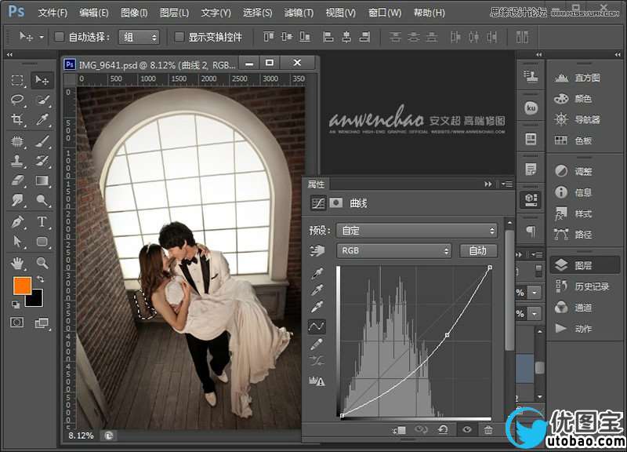Reset to default foreground and background colors
The width and height of the screenshot is (627, 452).
click(x=16, y=304)
